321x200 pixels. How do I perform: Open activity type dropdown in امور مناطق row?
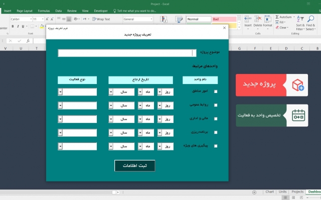(x=60, y=92)
